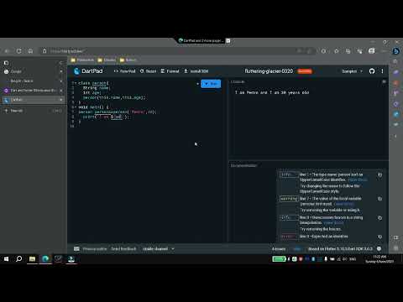The image size is (403, 302).
Task: Open browser extensions icon in toolbar
Action: pyautogui.click(x=324, y=51)
